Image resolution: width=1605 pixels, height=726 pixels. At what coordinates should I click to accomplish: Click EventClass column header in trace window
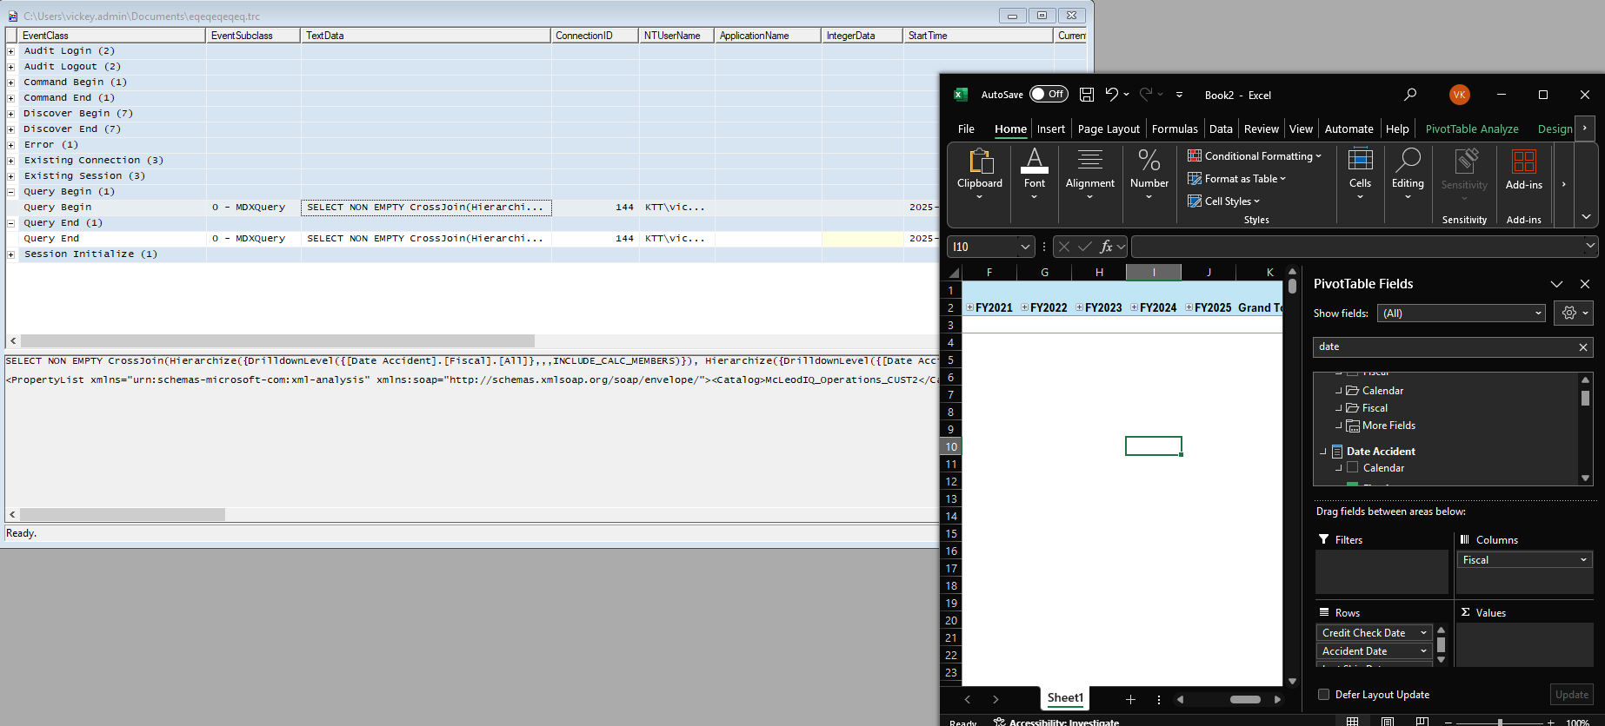pyautogui.click(x=111, y=36)
